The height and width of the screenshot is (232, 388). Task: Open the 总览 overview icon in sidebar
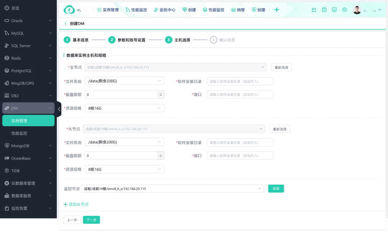point(7,8)
